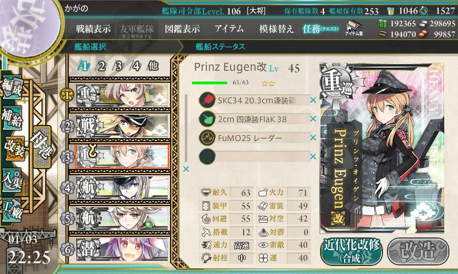Click the FuMO25 radar equipment icon
The height and width of the screenshot is (274, 458).
pos(207,138)
